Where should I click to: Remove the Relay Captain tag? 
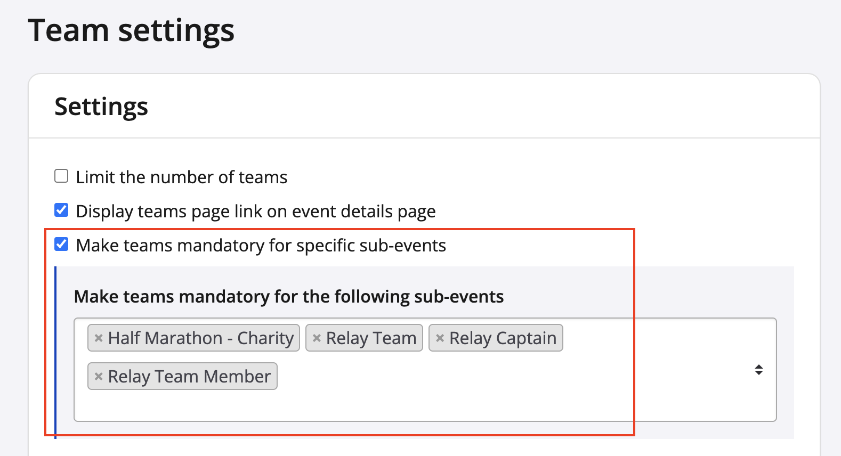click(x=440, y=338)
